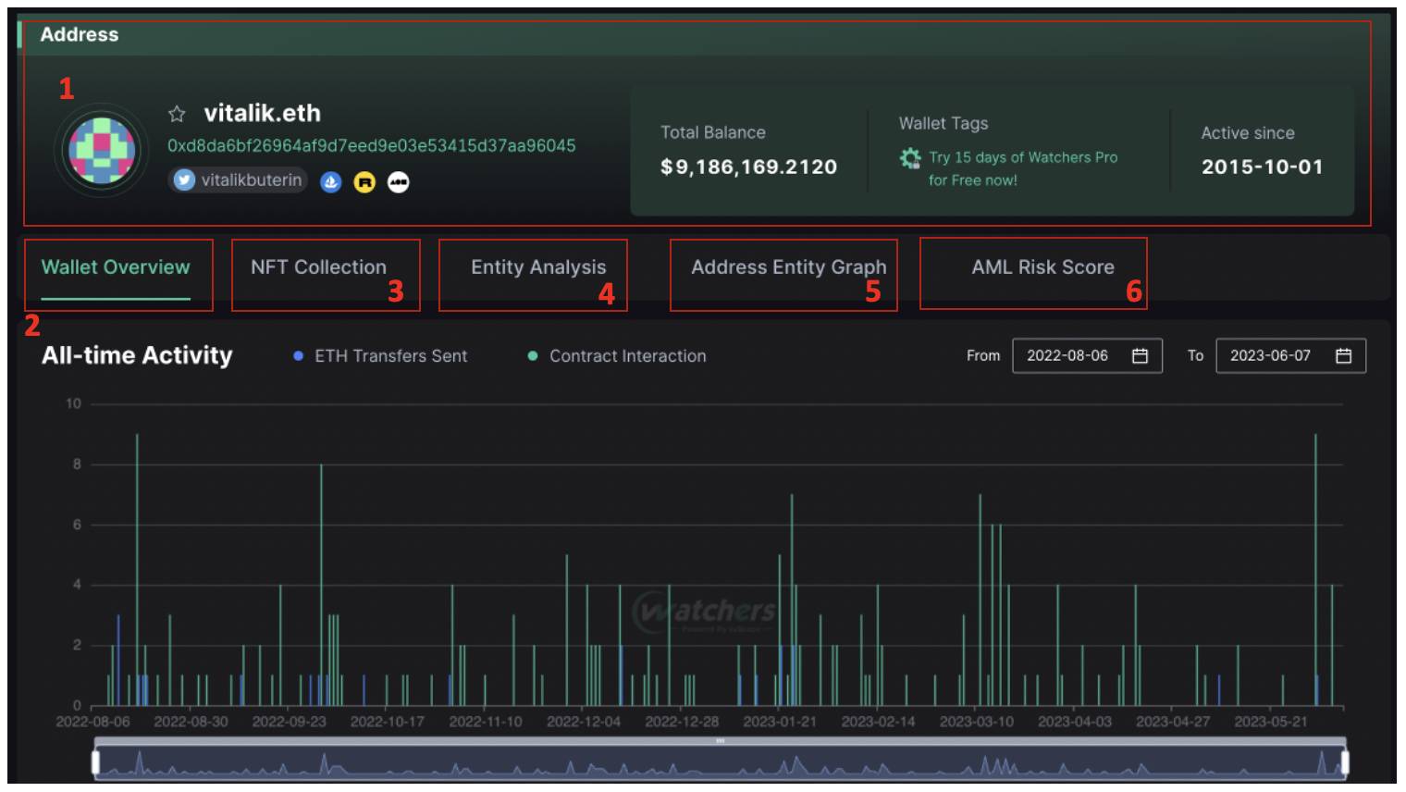The width and height of the screenshot is (1406, 792).
Task: Click the From date field 2022-08-06
Action: click(1087, 356)
